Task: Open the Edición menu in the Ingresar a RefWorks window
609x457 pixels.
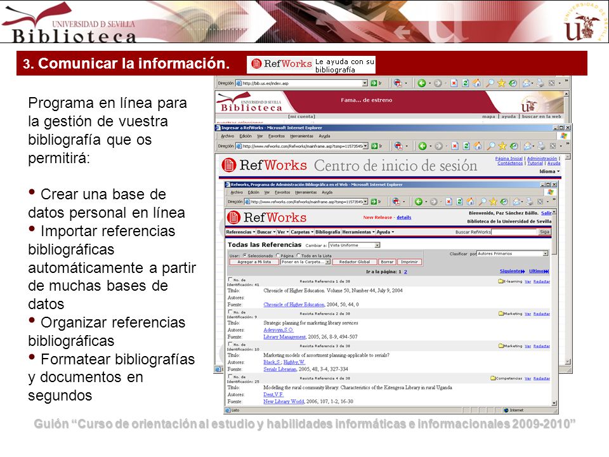Action: point(246,136)
